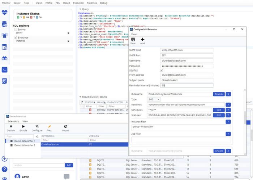Image resolution: width=253 pixels, height=180 pixels.
Task: Sort results by NAME column
Action: tap(101, 102)
